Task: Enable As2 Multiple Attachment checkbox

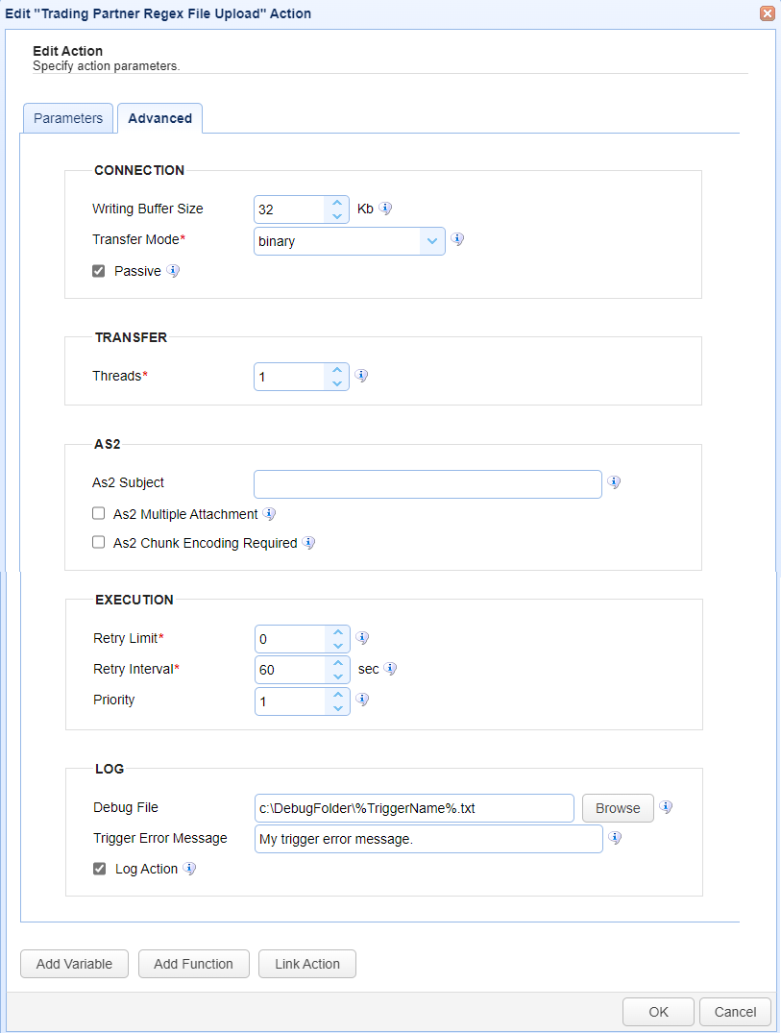Action: click(99, 513)
